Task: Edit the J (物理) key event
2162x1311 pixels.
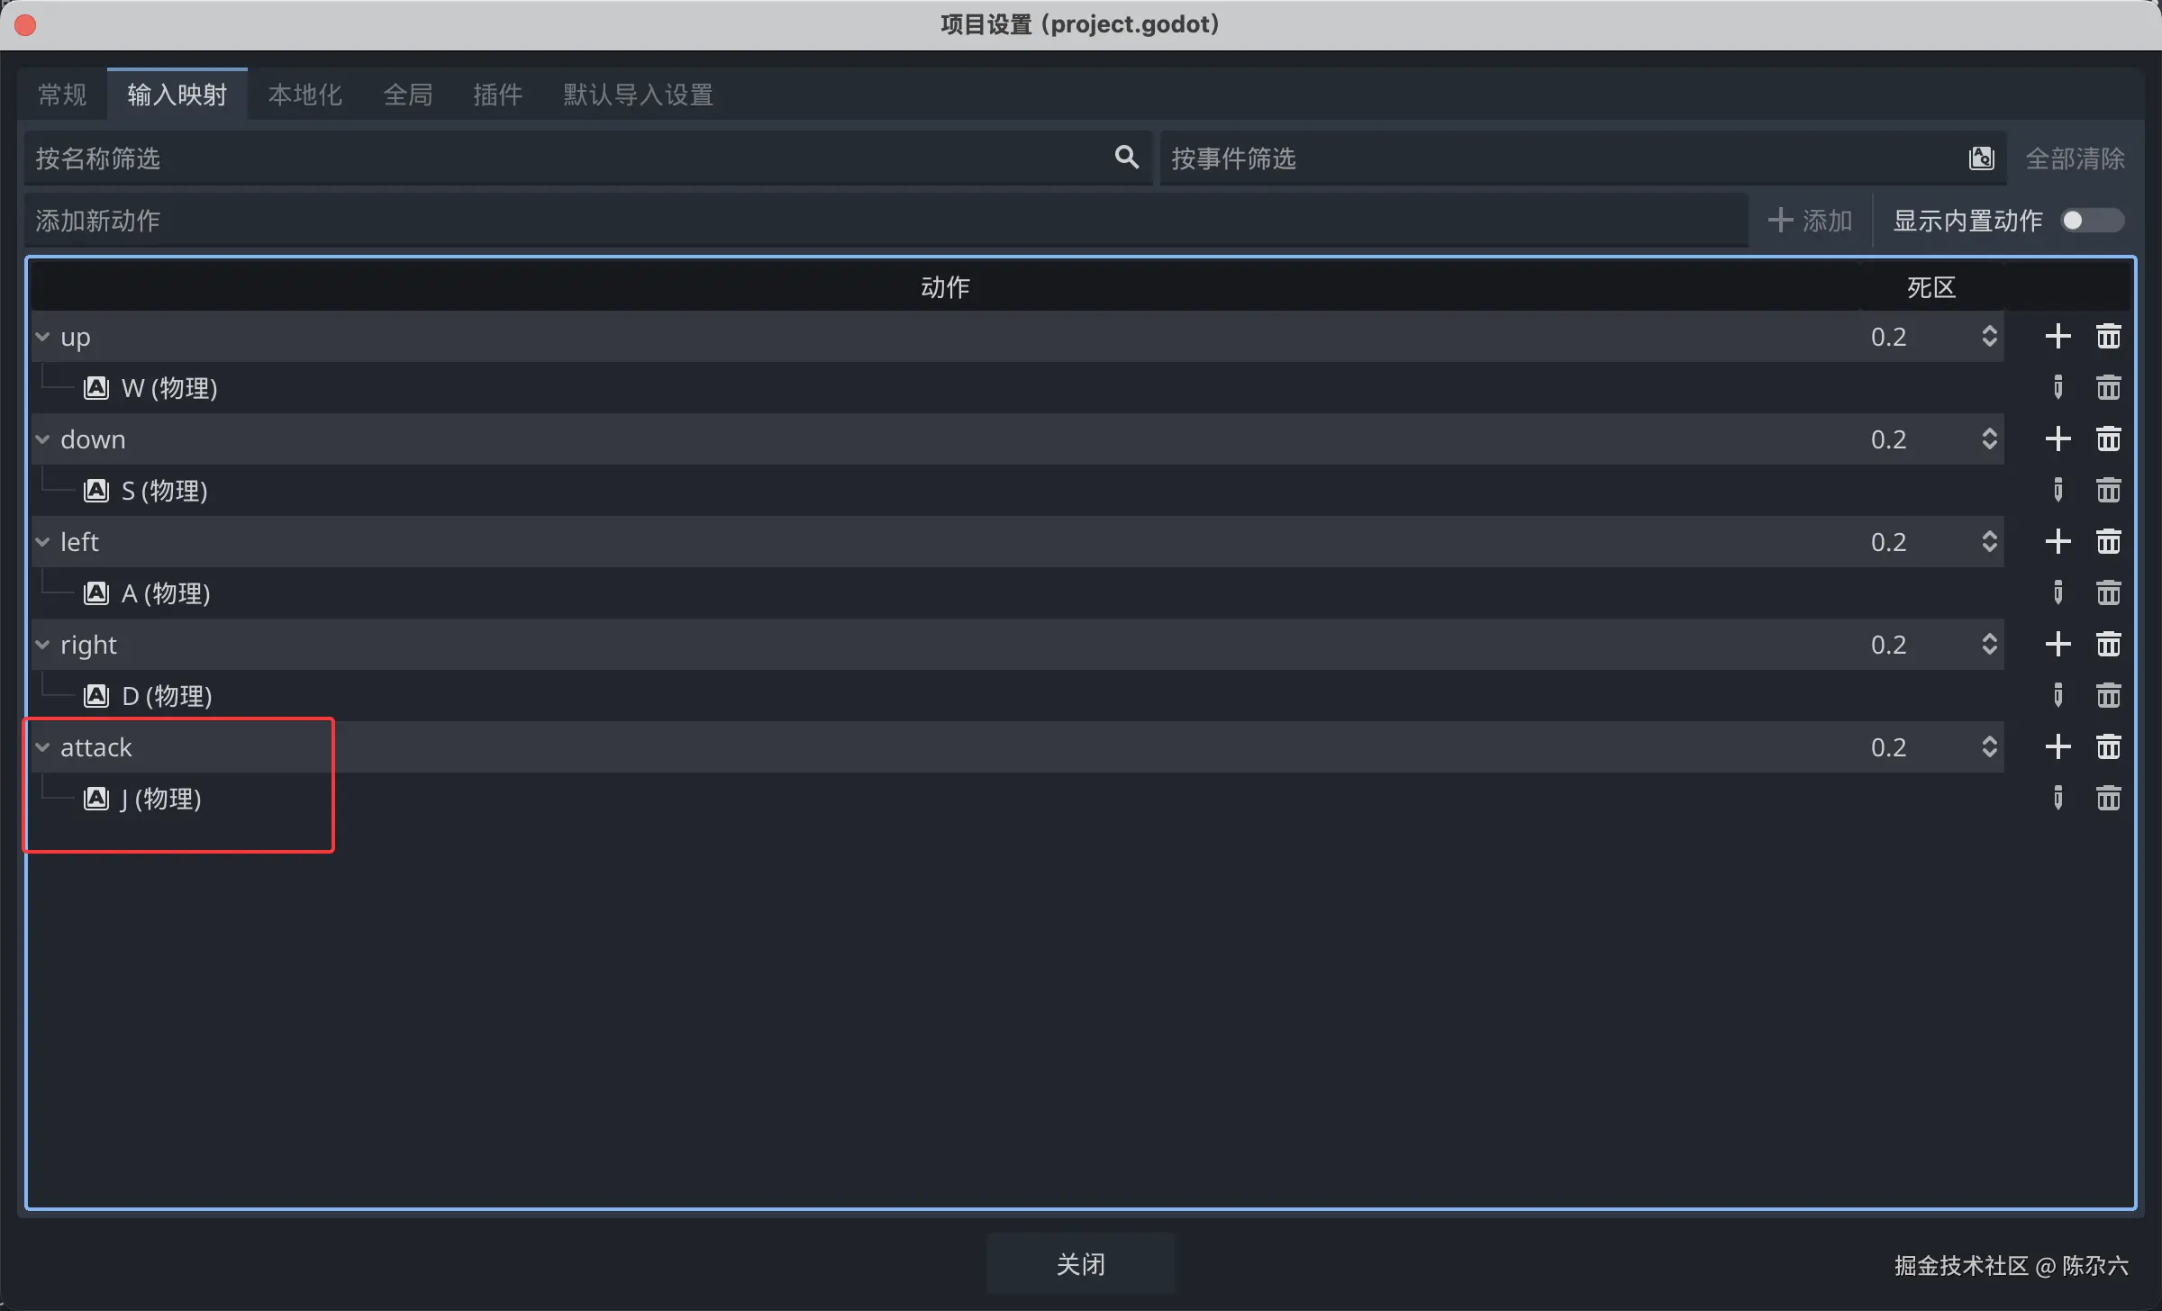Action: click(x=2058, y=799)
